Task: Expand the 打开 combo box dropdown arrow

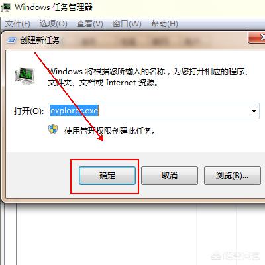Action: click(254, 111)
